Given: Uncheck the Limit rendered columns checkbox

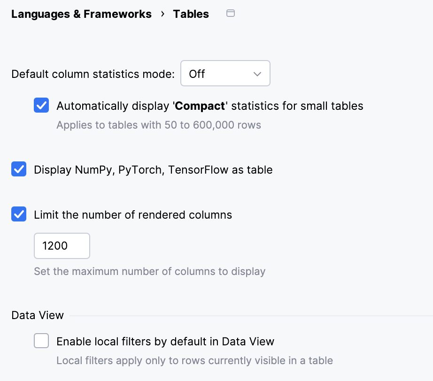Looking at the screenshot, I should click(19, 215).
